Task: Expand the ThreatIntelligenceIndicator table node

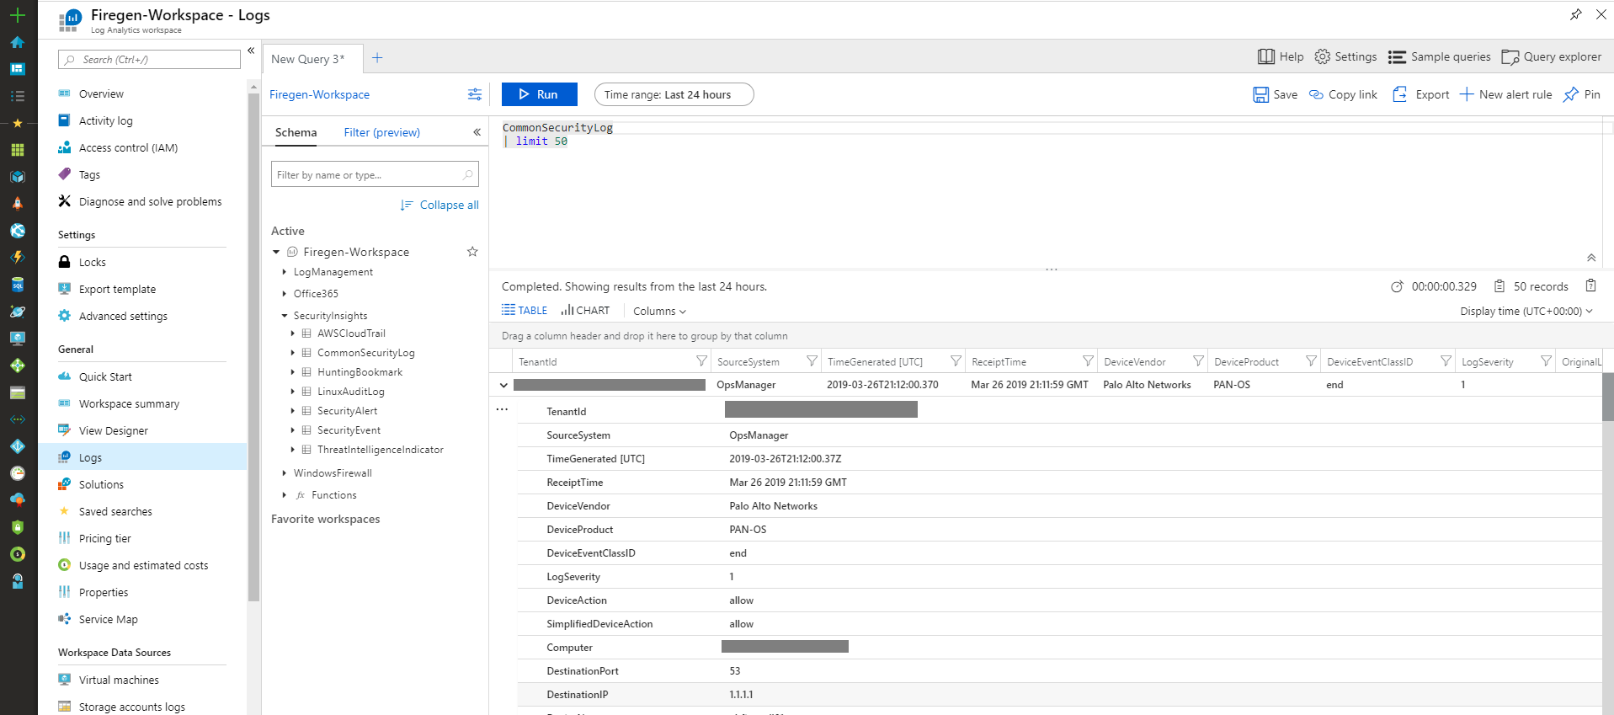Action: (x=293, y=450)
